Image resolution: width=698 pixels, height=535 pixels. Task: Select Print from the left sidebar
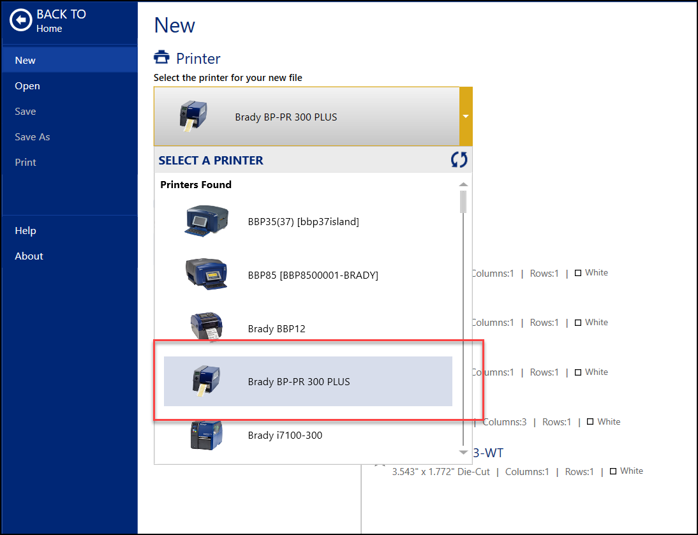pyautogui.click(x=25, y=162)
